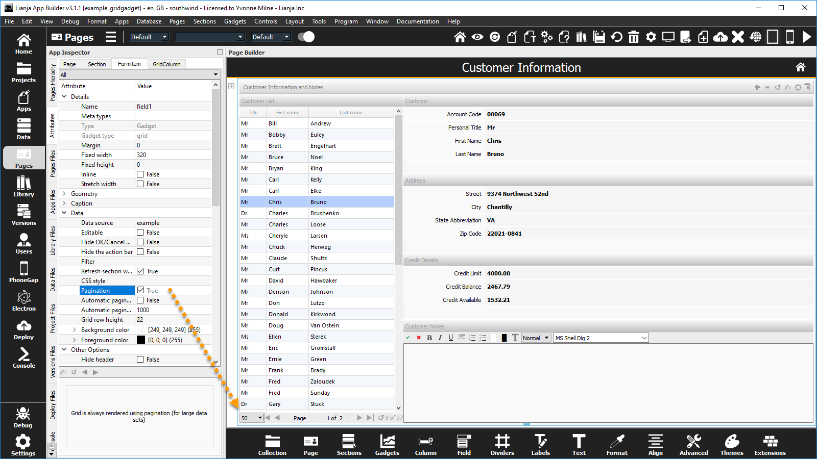
Task: Switch to the GridColumn tab
Action: [x=166, y=64]
